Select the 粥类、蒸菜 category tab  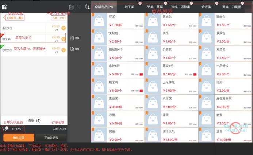click(x=155, y=7)
